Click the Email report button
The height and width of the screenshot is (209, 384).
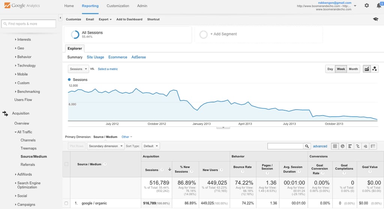tap(90, 20)
